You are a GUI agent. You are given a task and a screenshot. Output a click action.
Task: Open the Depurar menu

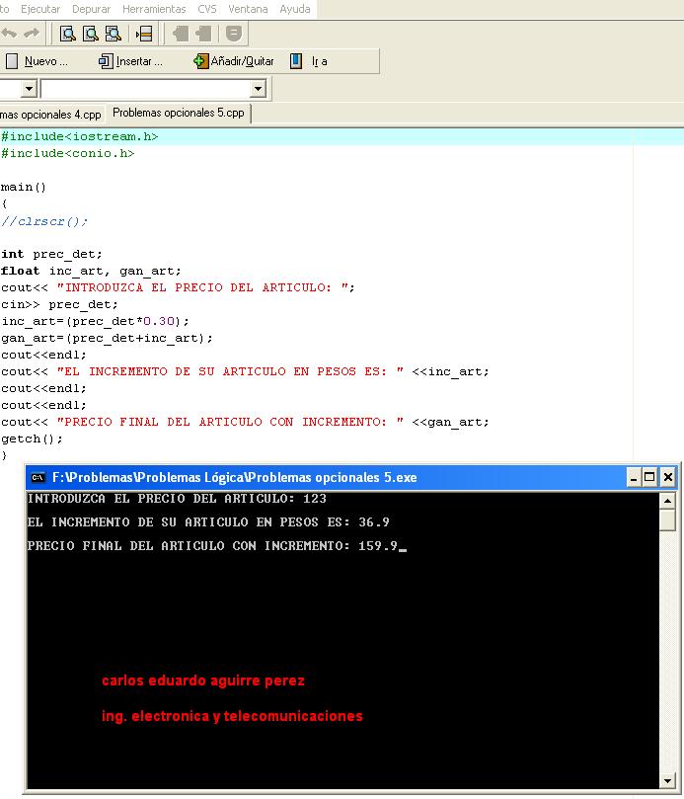[91, 9]
